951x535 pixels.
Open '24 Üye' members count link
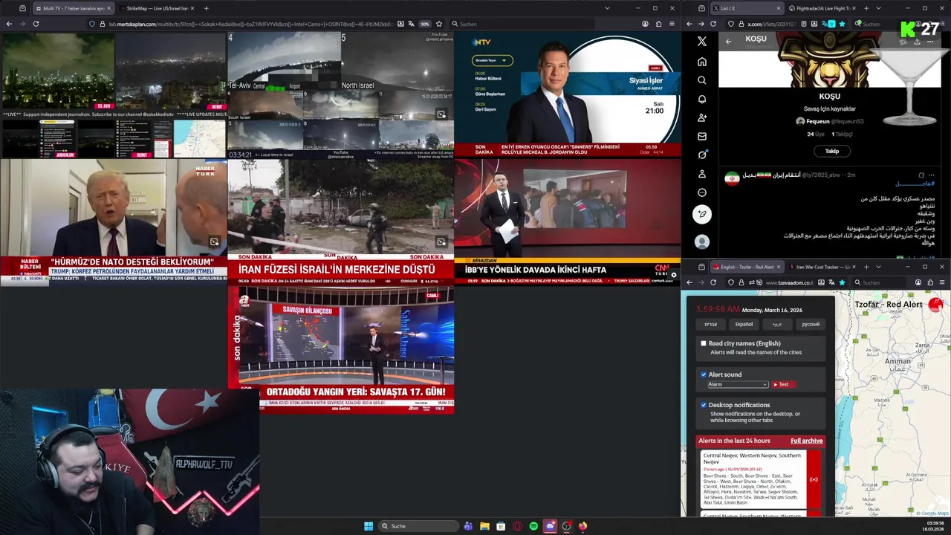pos(816,134)
